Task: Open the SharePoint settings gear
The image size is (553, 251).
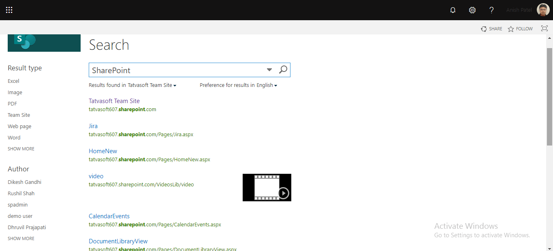Action: [472, 10]
